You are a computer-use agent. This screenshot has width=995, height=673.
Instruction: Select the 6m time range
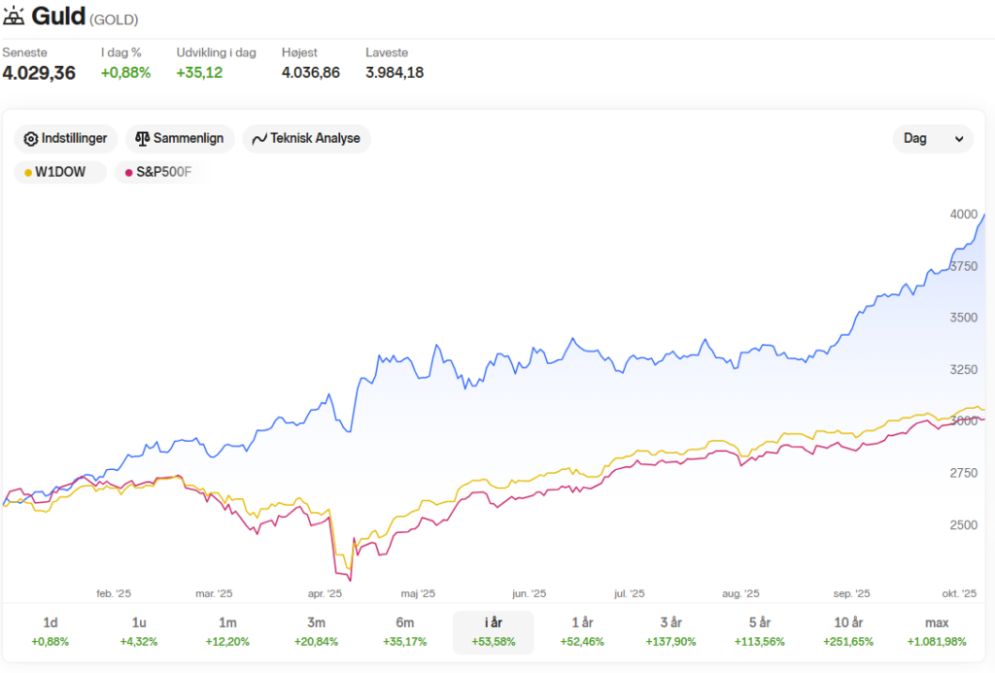point(405,632)
